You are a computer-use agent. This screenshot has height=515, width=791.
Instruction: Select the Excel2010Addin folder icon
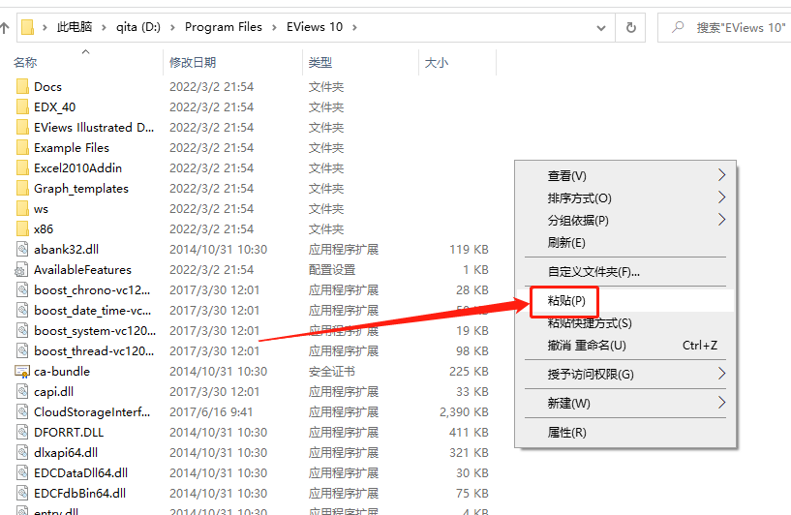coord(22,168)
